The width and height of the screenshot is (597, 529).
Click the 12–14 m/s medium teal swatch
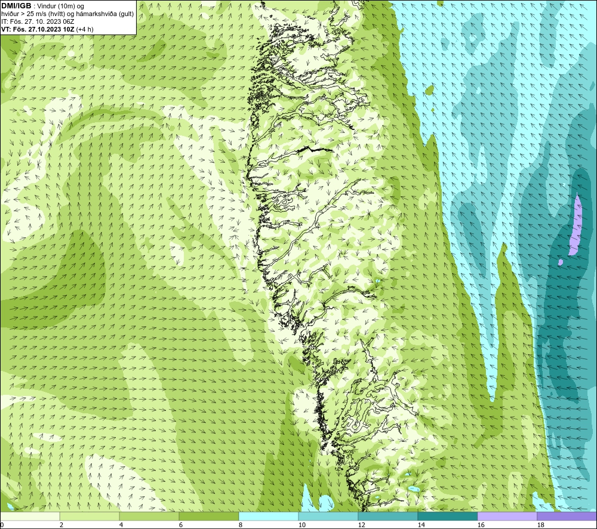pos(388,516)
